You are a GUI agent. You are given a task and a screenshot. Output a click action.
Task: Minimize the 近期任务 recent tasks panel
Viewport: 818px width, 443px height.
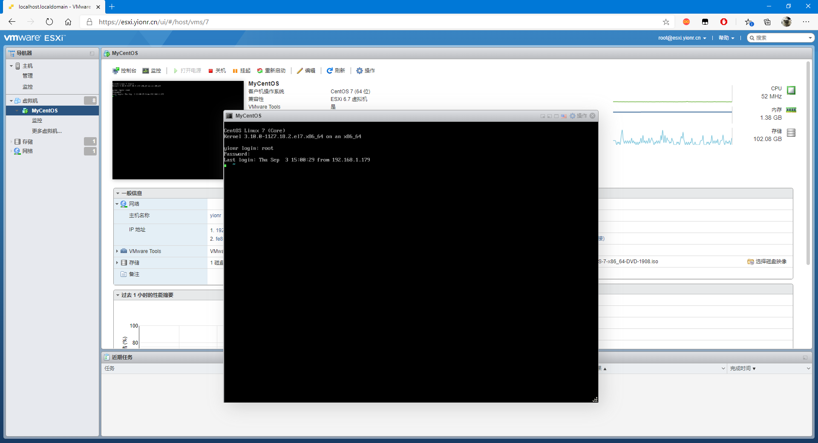pos(805,357)
